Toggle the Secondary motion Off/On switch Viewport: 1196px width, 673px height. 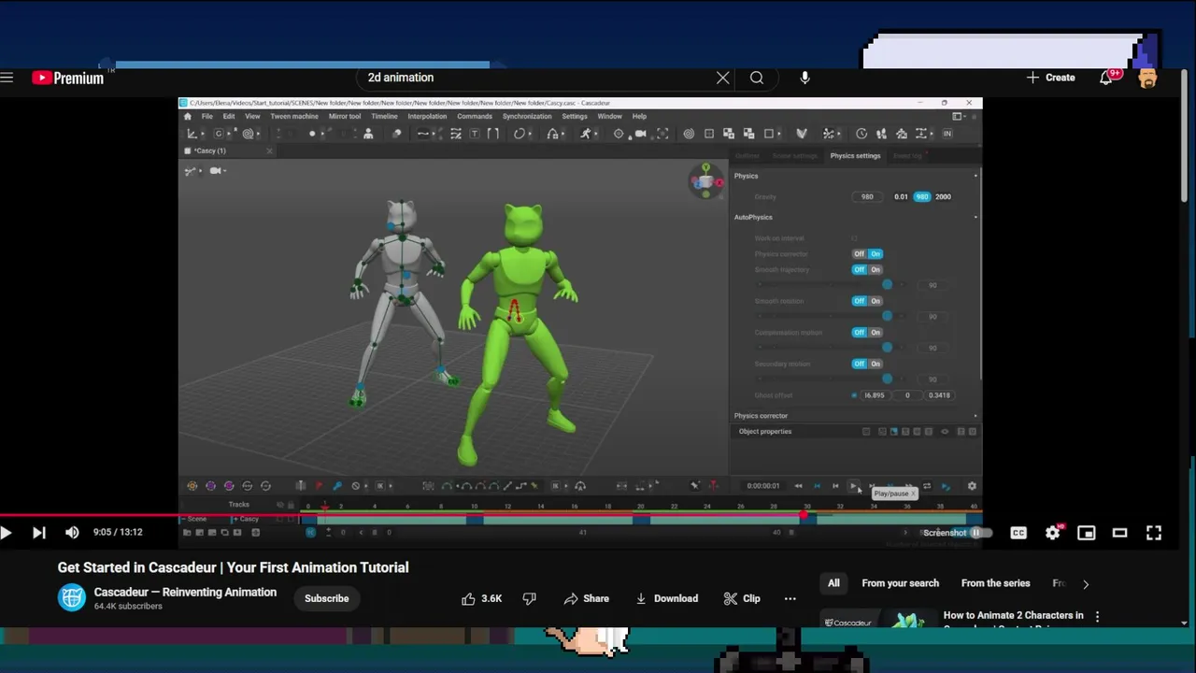point(867,364)
